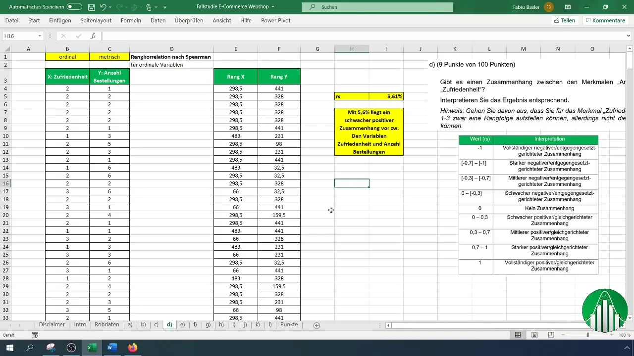
Task: Click the green 'Rang X' header cell
Action: click(x=236, y=77)
